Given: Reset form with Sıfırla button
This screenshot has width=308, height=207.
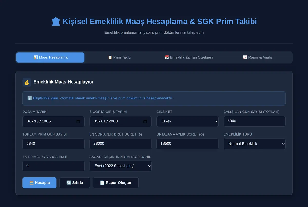Looking at the screenshot, I should 75,183.
